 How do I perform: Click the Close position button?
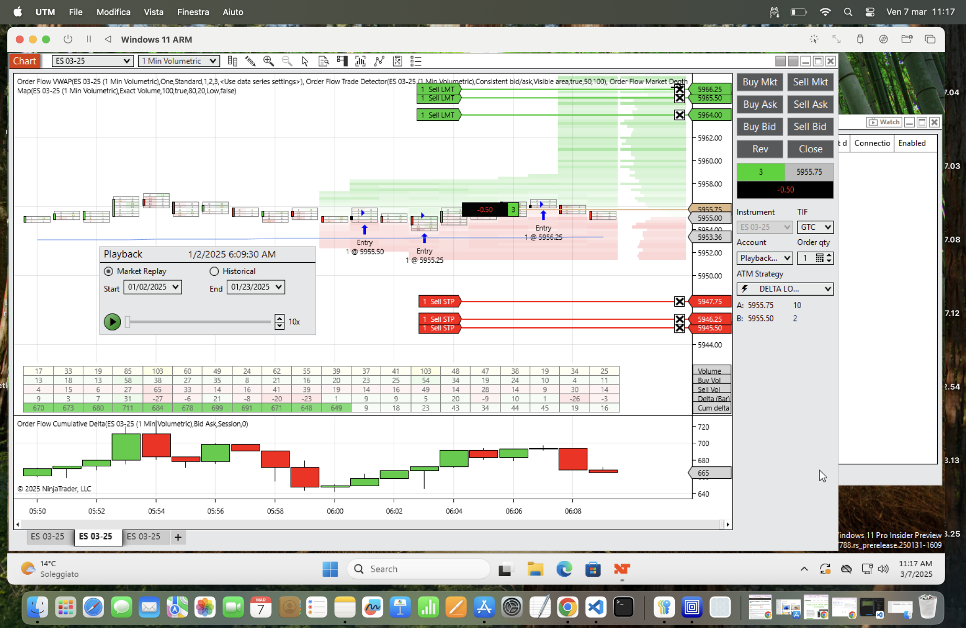pos(810,149)
